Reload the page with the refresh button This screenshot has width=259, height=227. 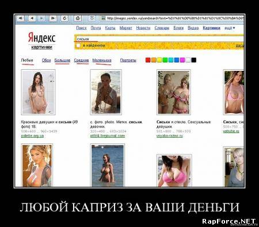(64, 18)
